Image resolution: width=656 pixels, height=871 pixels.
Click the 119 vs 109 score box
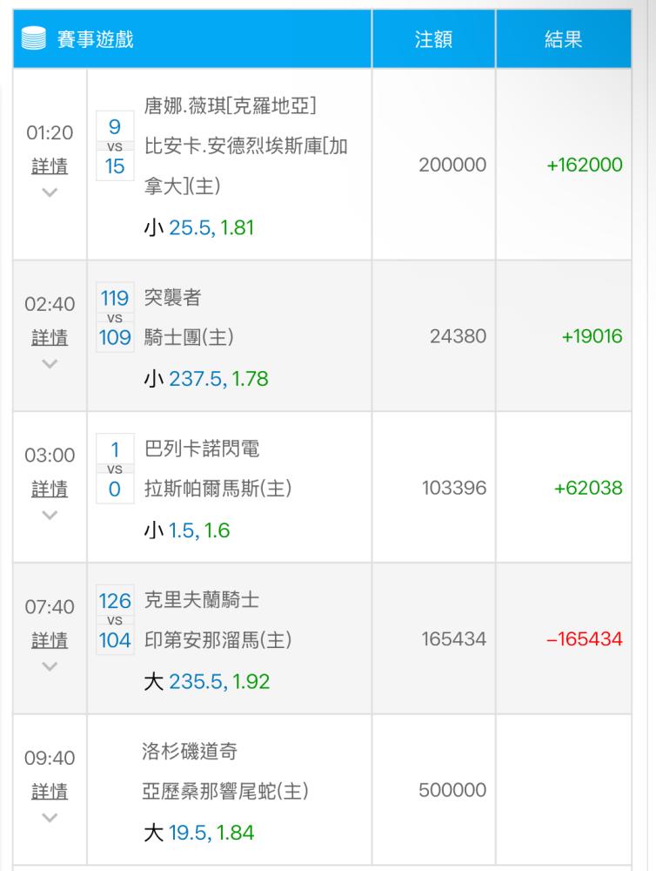pyautogui.click(x=115, y=318)
